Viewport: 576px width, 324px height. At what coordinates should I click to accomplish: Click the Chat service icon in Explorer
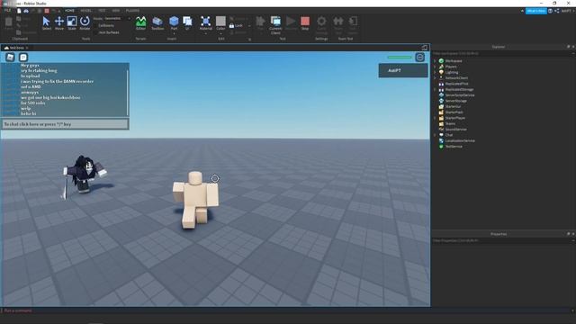(441, 135)
